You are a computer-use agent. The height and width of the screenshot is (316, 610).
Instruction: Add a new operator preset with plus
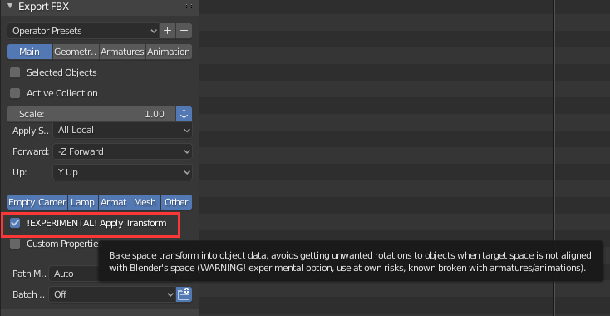pyautogui.click(x=167, y=31)
